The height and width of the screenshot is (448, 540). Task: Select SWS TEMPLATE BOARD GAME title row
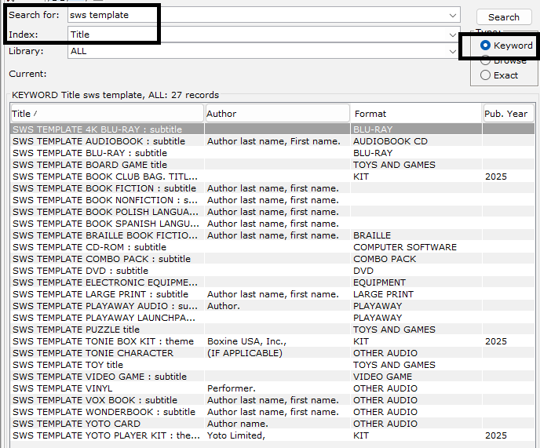pyautogui.click(x=89, y=165)
